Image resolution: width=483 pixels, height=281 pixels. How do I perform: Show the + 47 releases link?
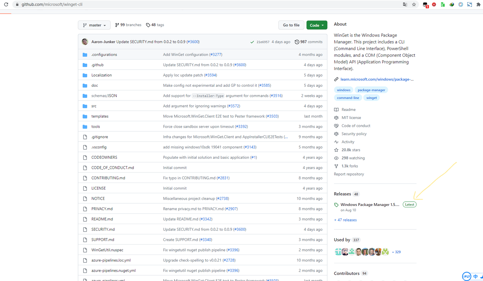(345, 220)
